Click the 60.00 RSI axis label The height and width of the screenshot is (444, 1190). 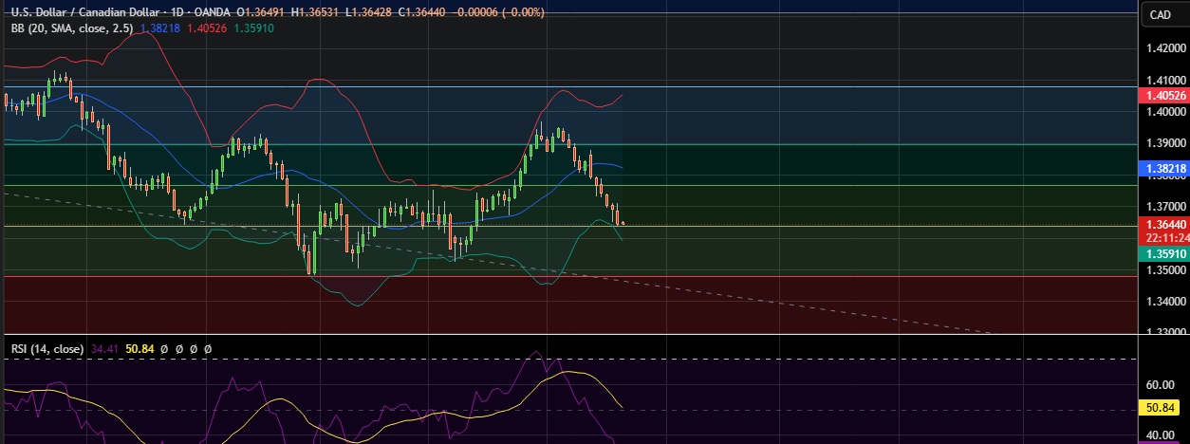tap(1160, 386)
